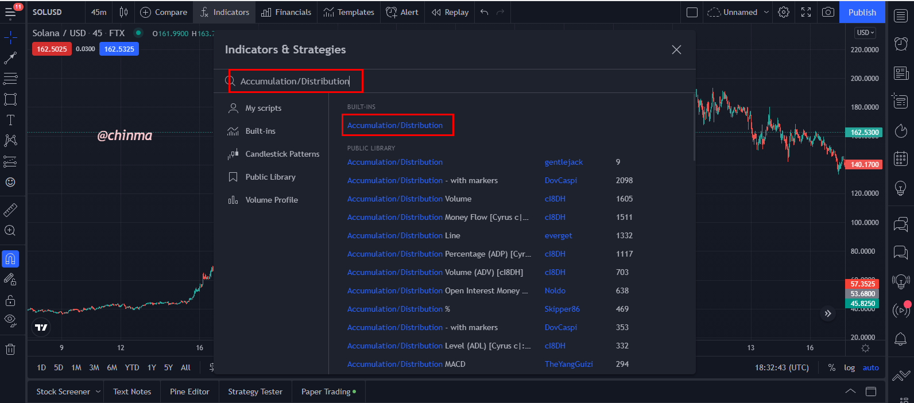Open the 45m timeframe selector

99,12
